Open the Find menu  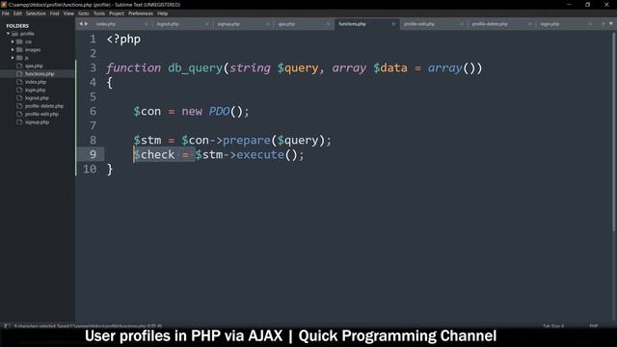tap(54, 13)
